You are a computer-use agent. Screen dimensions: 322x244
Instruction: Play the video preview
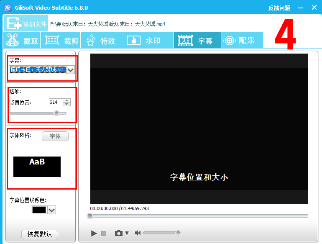click(x=94, y=233)
